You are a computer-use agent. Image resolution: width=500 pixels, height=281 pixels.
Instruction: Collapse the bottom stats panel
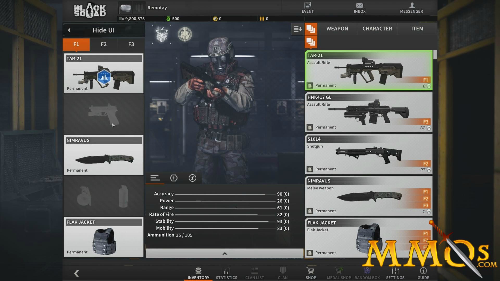tap(225, 253)
